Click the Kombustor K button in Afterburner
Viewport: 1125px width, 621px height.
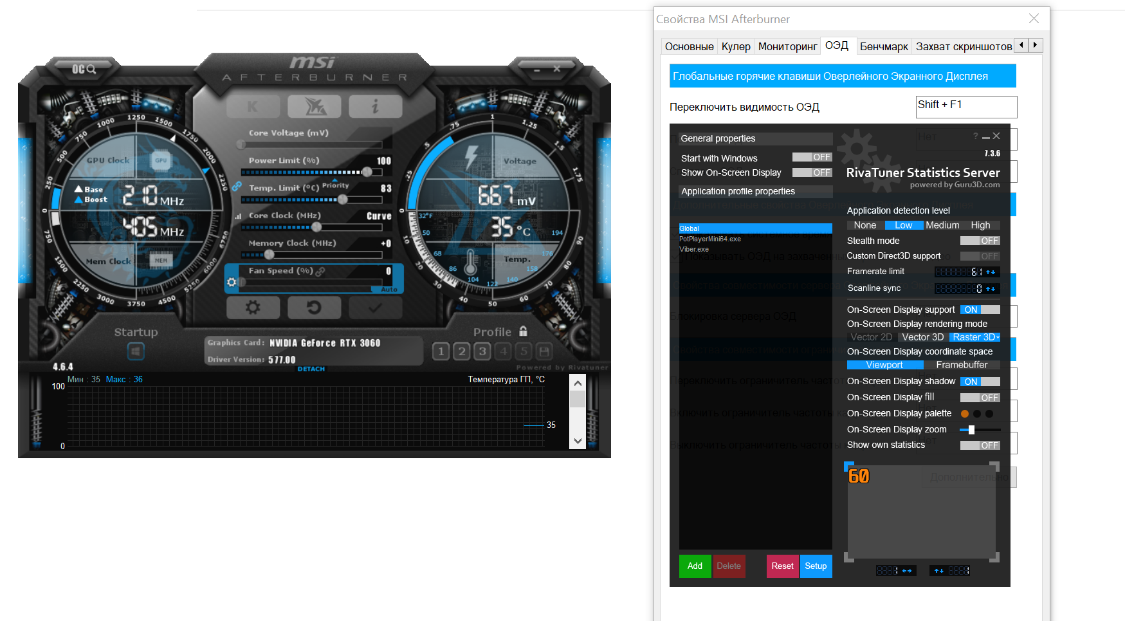253,107
